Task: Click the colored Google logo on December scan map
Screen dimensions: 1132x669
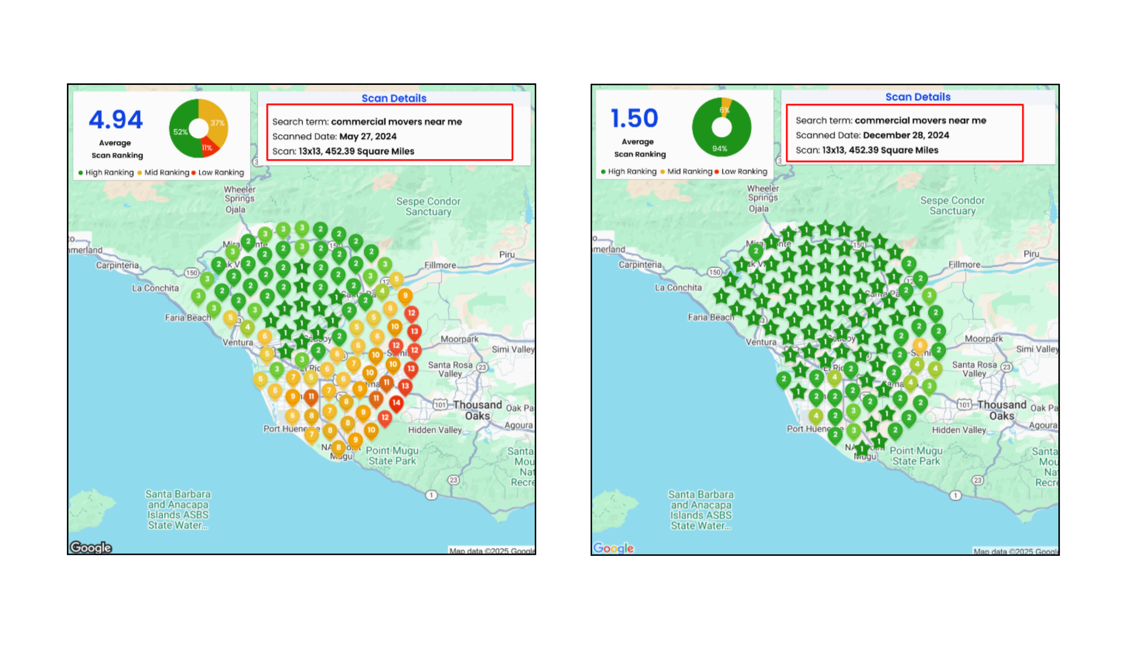Action: click(613, 548)
